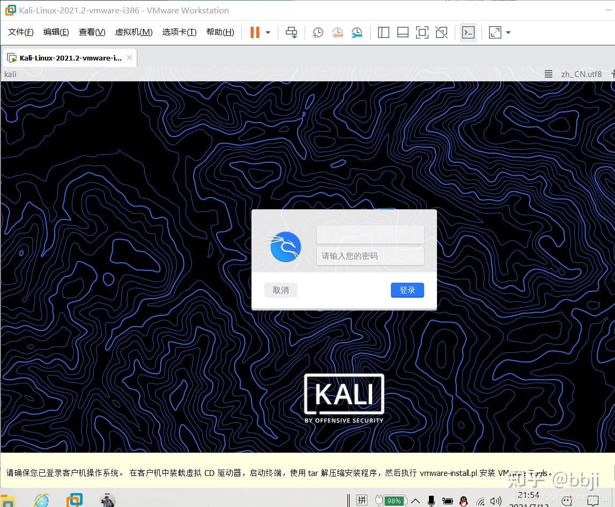Open the volume speaker tray icon
615x507 pixels.
coord(496,501)
